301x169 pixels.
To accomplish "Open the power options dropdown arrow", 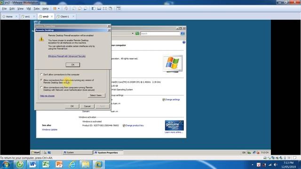I will point(59,8).
